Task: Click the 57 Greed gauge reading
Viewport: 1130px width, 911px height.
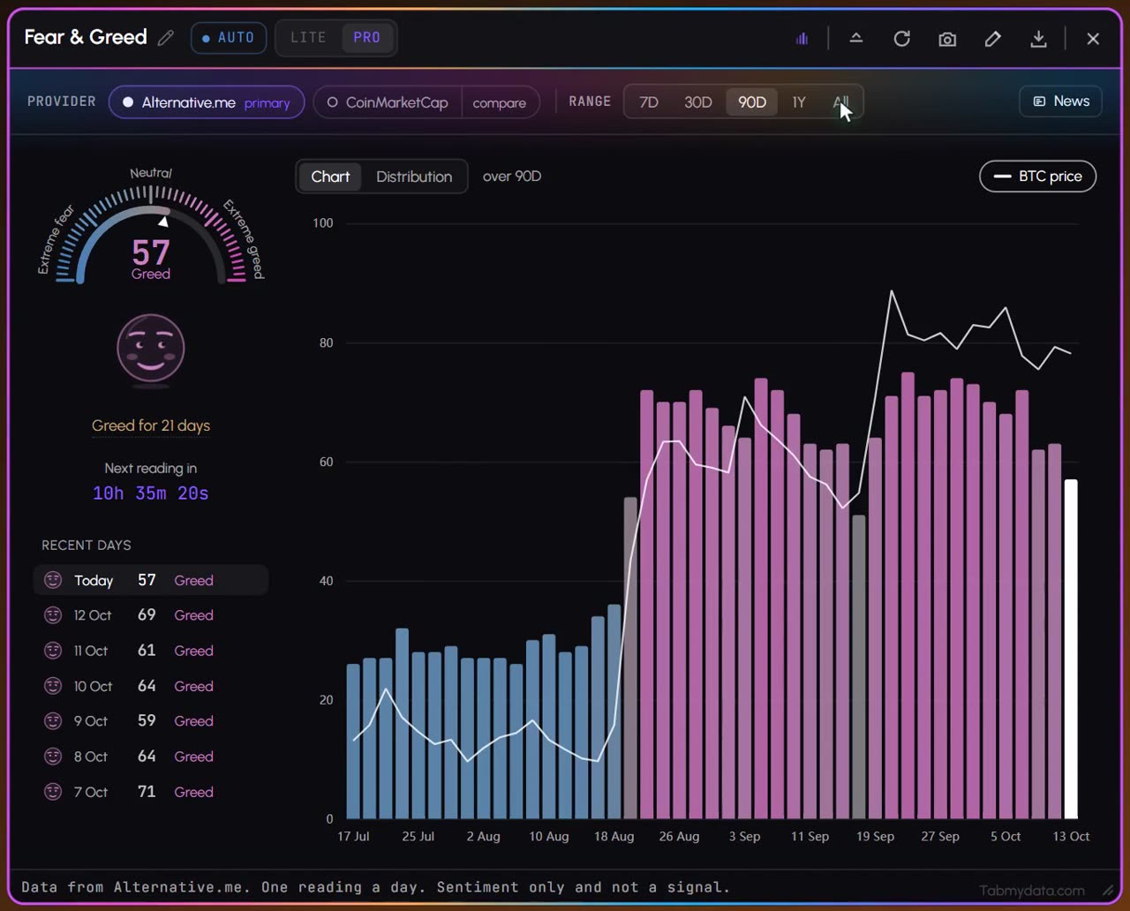Action: pyautogui.click(x=151, y=260)
